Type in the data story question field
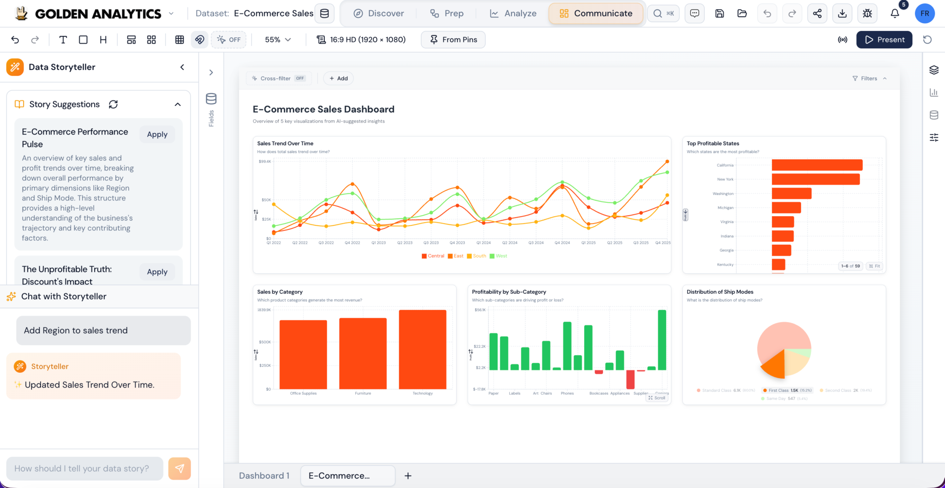Screen dimensions: 945x488 [85, 468]
